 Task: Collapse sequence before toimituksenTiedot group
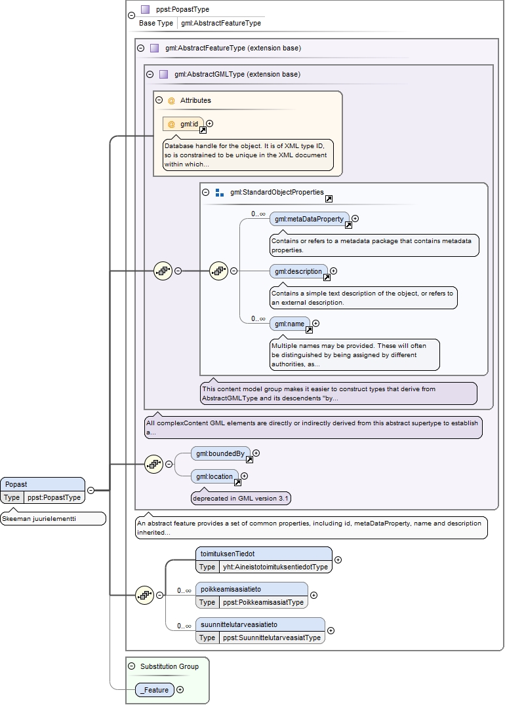[x=160, y=595]
